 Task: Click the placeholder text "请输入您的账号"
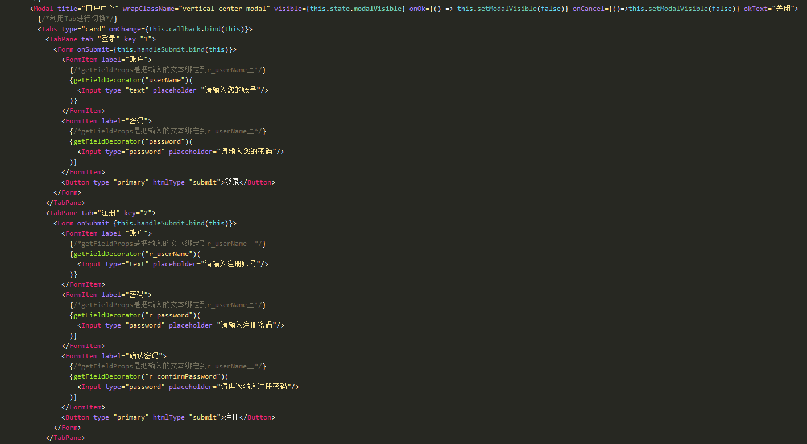pos(231,90)
